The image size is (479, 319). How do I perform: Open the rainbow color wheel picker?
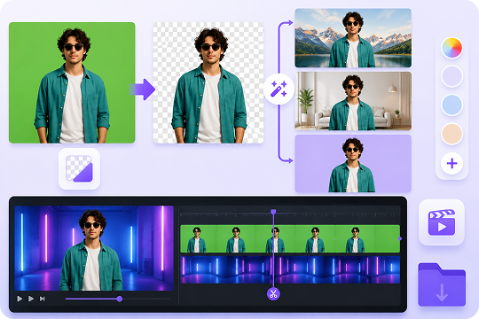click(x=452, y=48)
